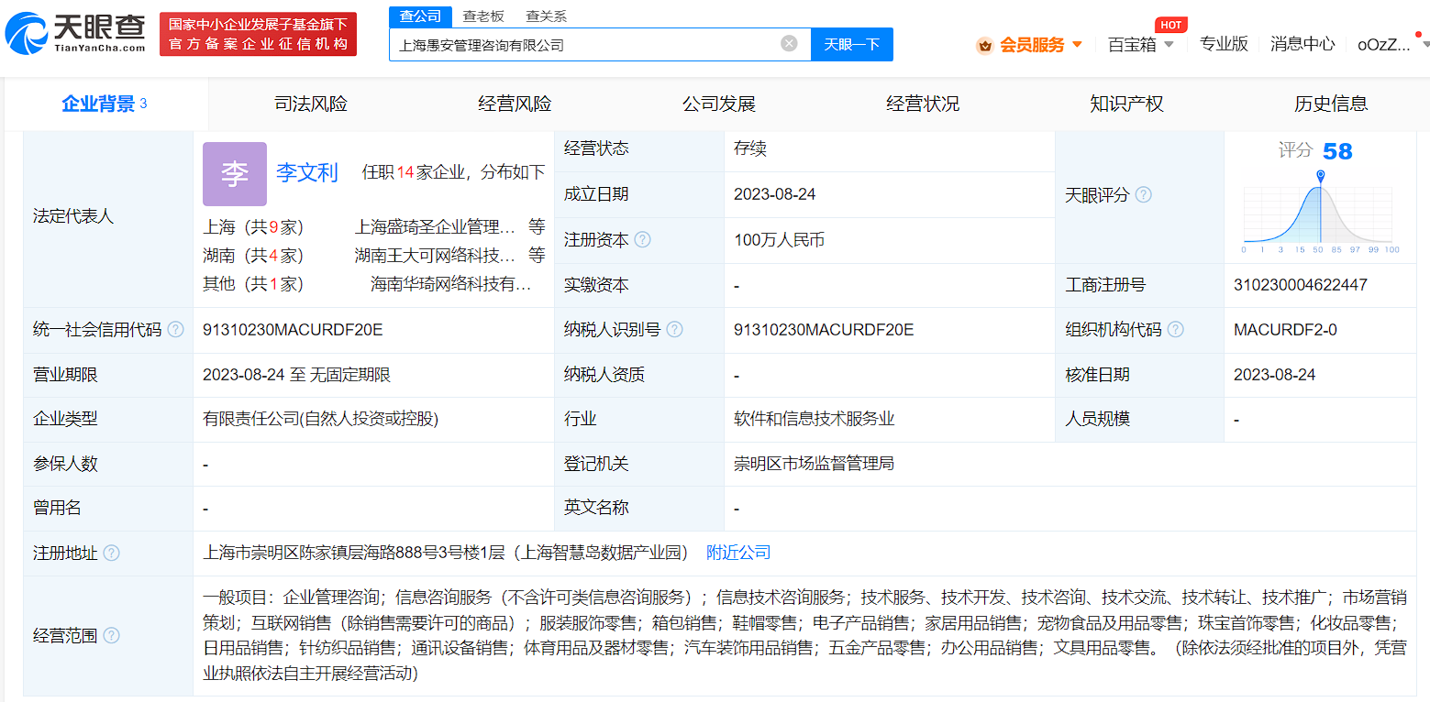Open help icon next to 注册资本
Image resolution: width=1430 pixels, height=702 pixels.
coord(643,239)
